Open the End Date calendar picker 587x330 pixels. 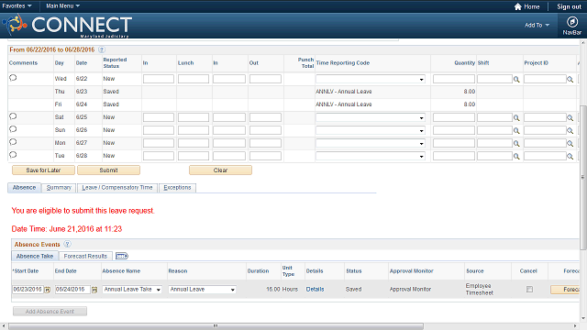point(94,290)
